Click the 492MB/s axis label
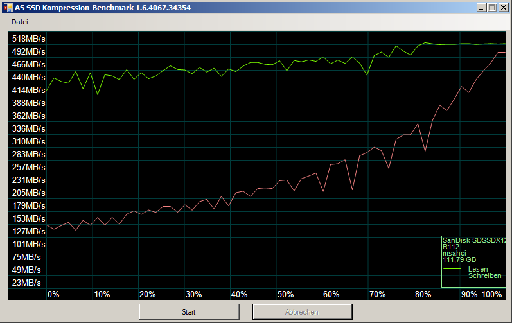This screenshot has height=323, width=512. point(28,51)
